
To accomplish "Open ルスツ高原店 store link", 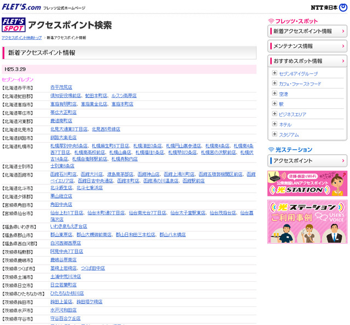I will [124, 96].
